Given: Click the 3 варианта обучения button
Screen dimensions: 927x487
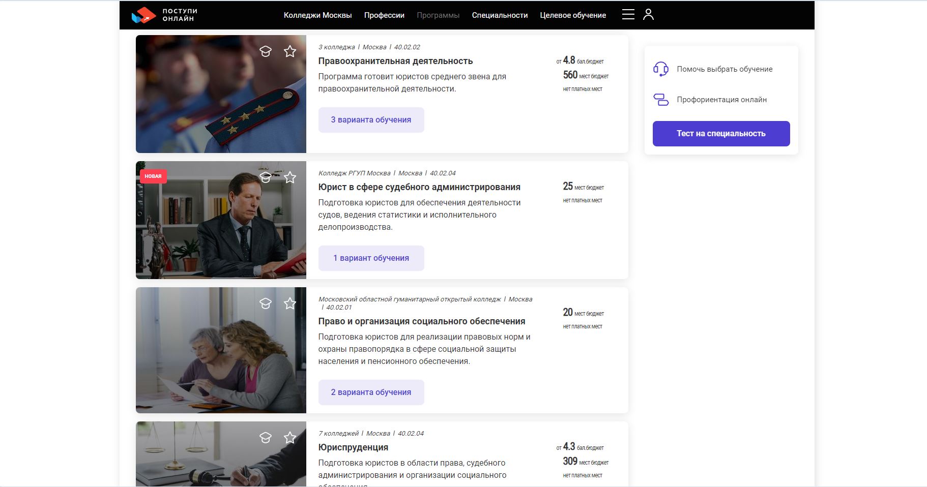Looking at the screenshot, I should pos(371,120).
